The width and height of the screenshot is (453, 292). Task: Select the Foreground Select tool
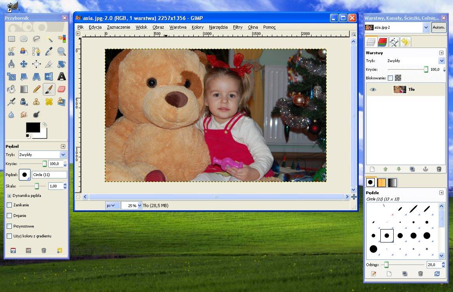click(x=24, y=51)
